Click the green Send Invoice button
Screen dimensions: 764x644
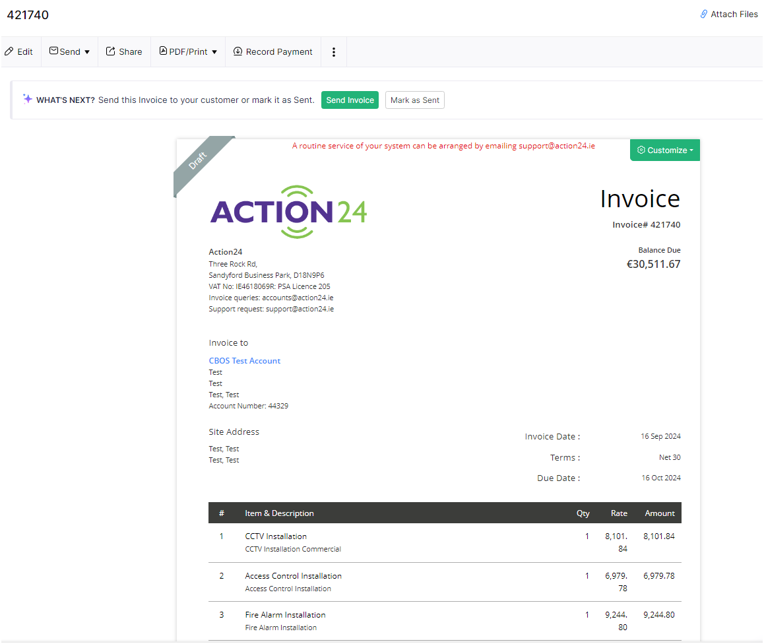(x=350, y=100)
